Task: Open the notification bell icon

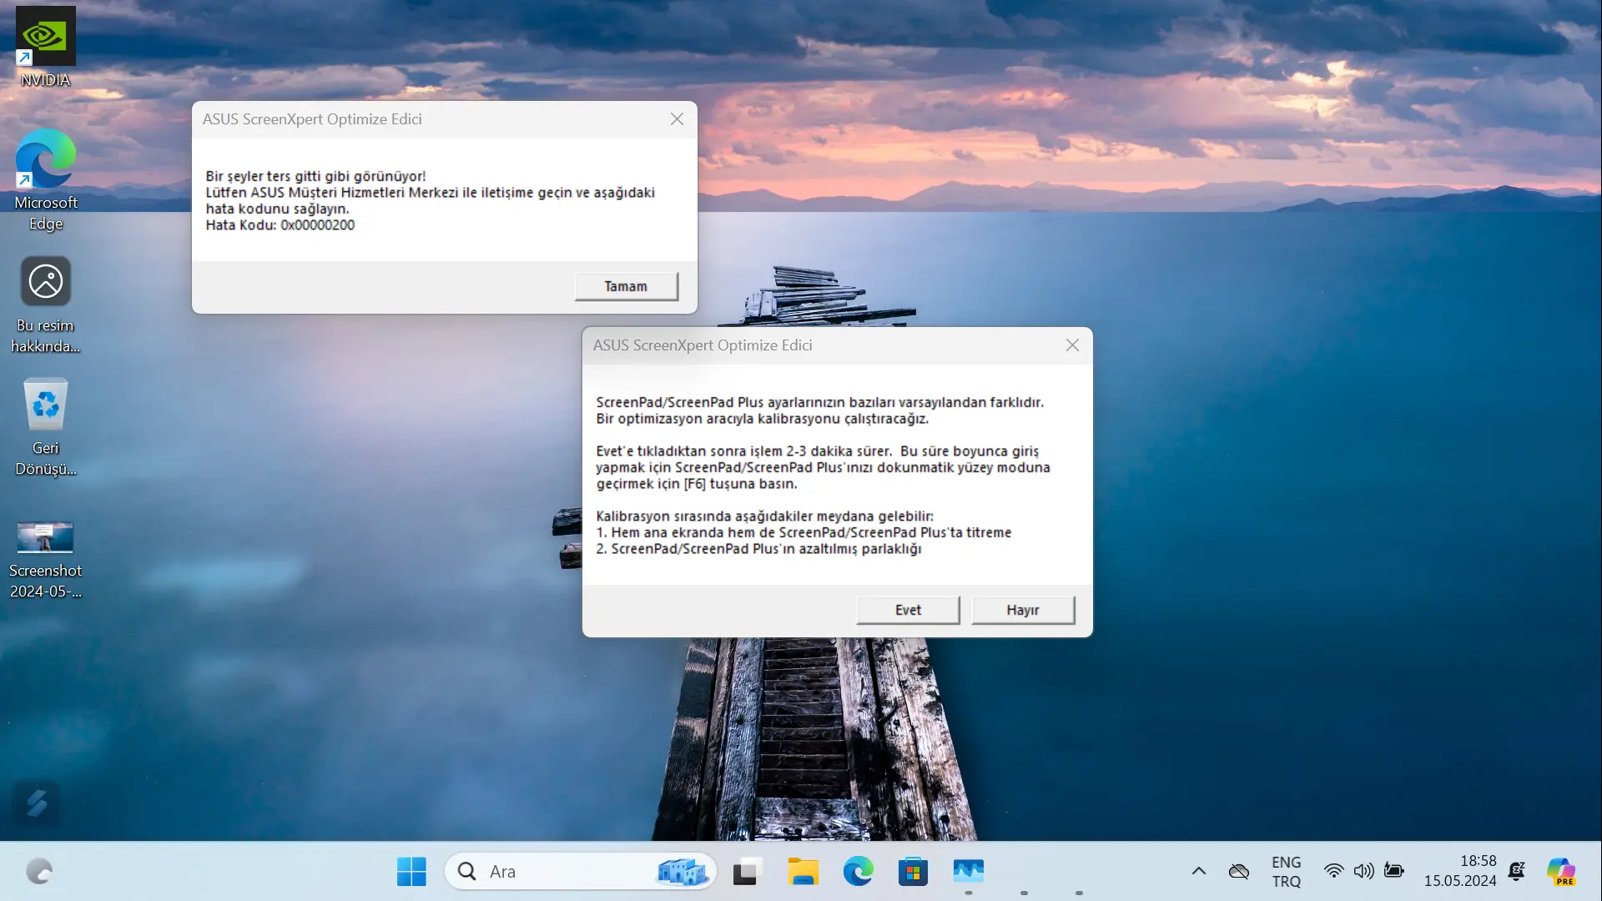Action: click(1517, 872)
